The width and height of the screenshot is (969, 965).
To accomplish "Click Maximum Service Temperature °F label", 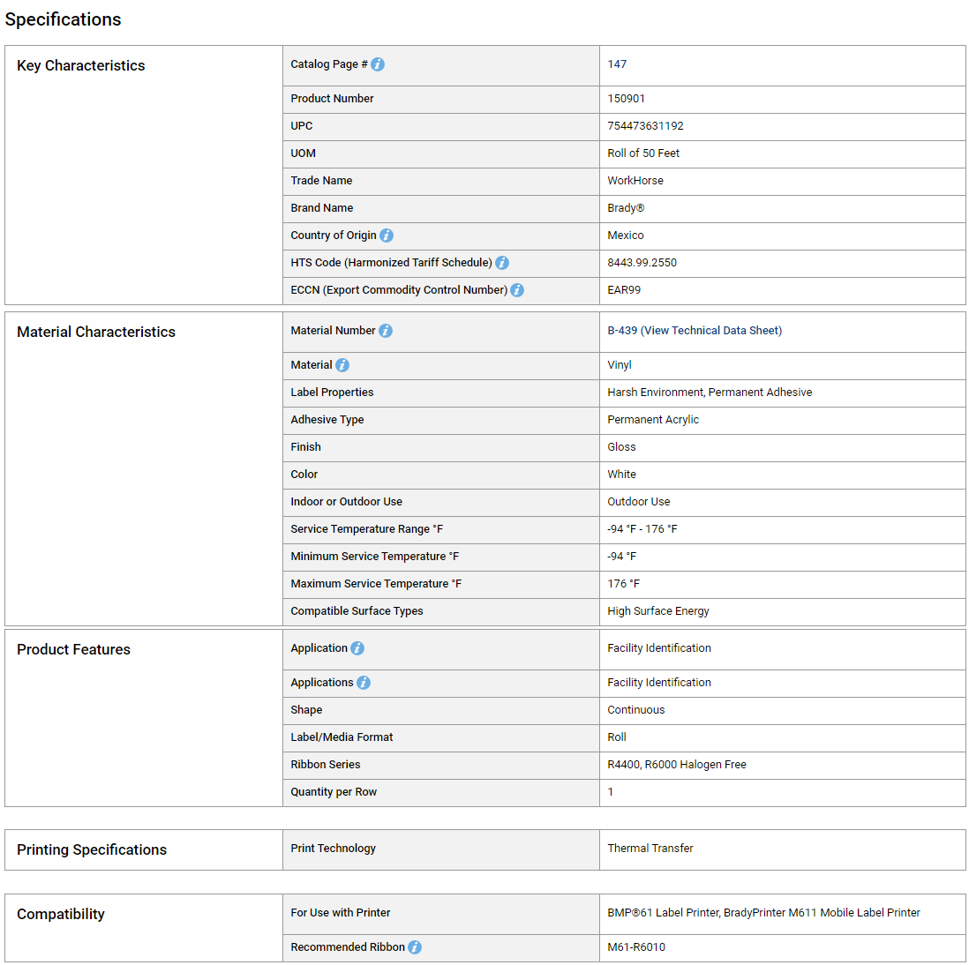I will (x=376, y=584).
